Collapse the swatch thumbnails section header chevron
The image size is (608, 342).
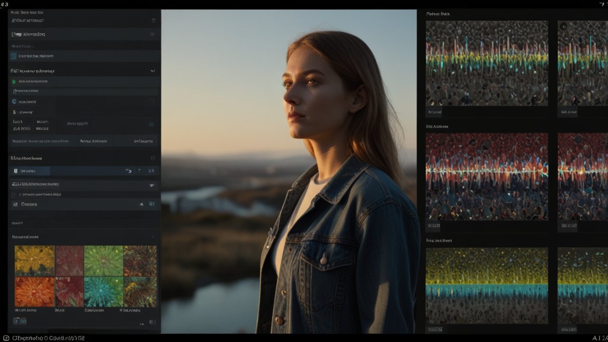(x=152, y=237)
